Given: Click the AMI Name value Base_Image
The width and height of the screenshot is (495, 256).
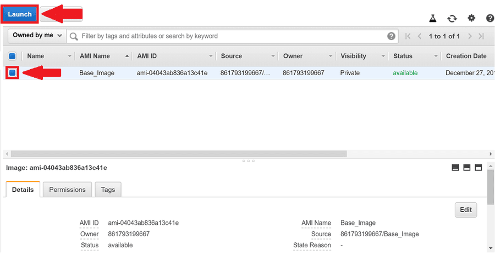Looking at the screenshot, I should 358,223.
